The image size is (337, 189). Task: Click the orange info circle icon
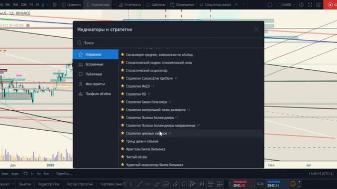[x=293, y=184]
